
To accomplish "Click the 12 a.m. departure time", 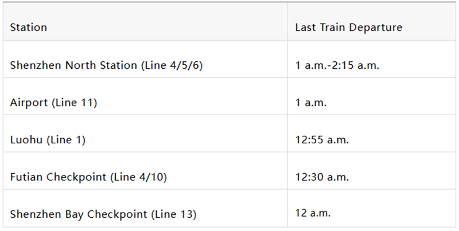I will pos(313,214).
